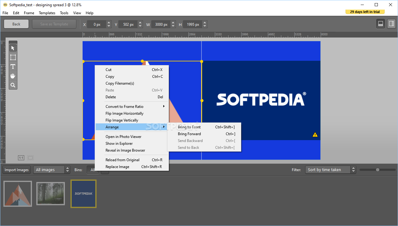Open the Templates menu
This screenshot has width=398, height=226.
pyautogui.click(x=47, y=13)
